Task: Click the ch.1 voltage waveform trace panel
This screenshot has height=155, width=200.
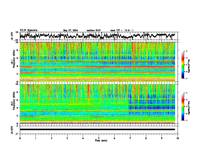Action: point(99,36)
